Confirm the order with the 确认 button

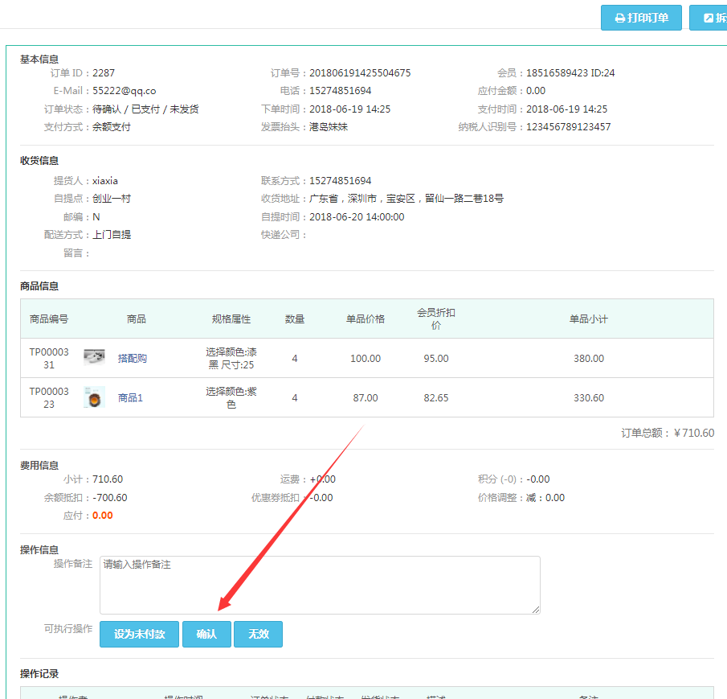(x=206, y=634)
